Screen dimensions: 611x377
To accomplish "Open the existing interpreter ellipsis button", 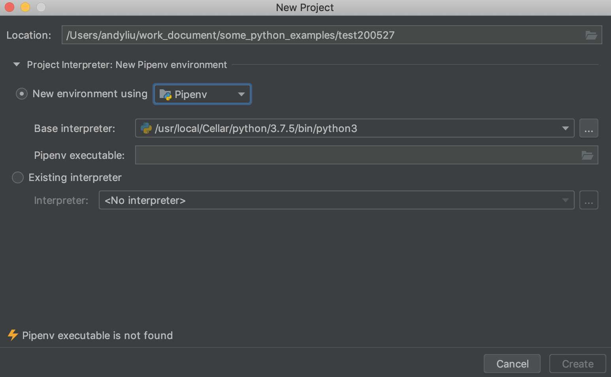I will (588, 200).
